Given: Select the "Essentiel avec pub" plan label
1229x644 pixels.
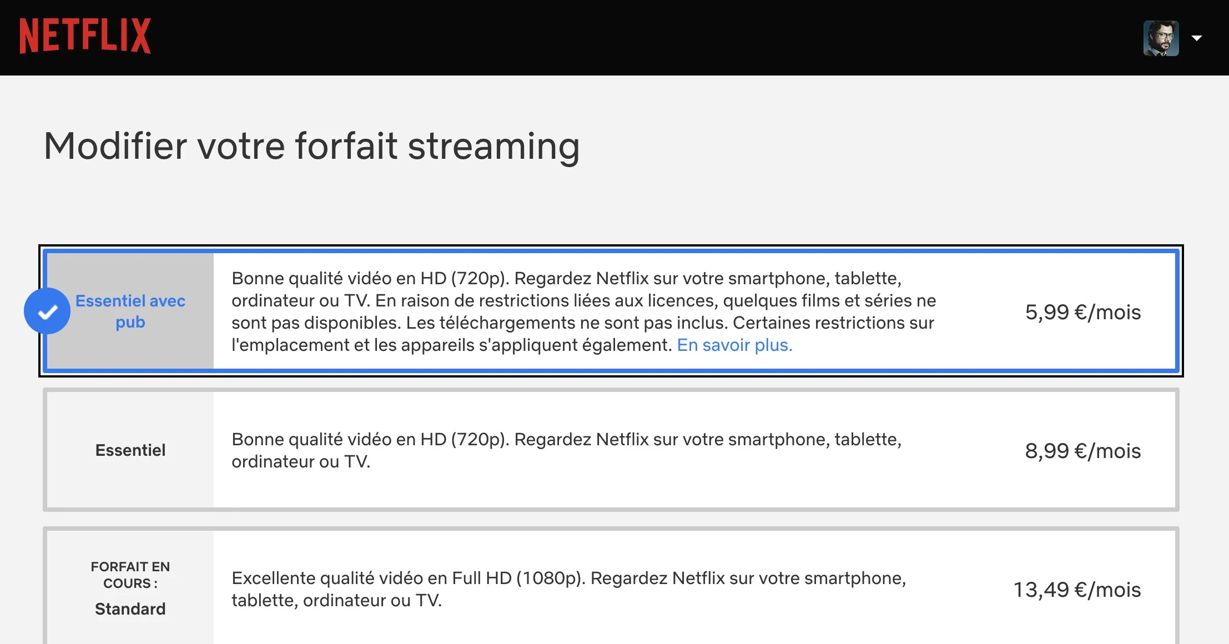Looking at the screenshot, I should [130, 311].
